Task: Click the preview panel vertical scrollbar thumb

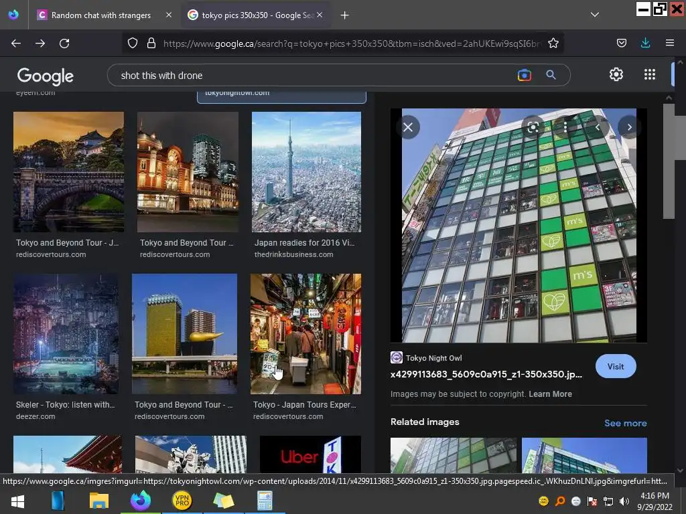Action: 669,161
